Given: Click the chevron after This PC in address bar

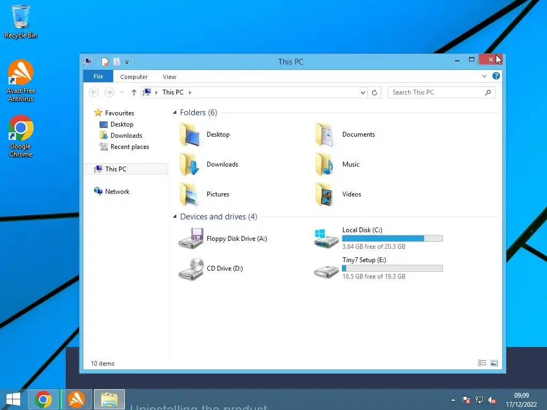Looking at the screenshot, I should click(190, 92).
